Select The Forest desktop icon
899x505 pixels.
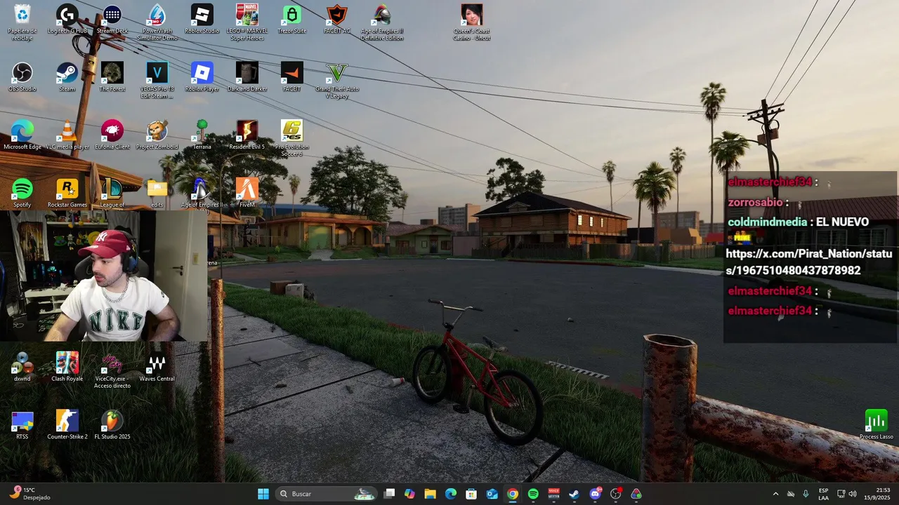coord(112,77)
